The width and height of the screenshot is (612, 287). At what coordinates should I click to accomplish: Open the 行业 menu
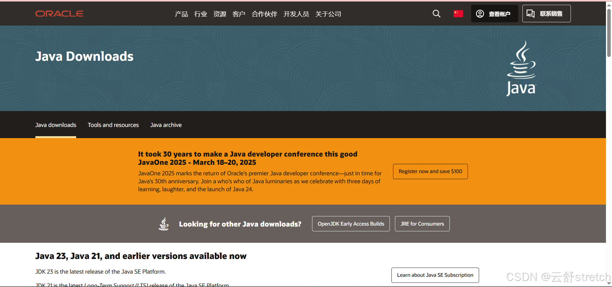200,14
